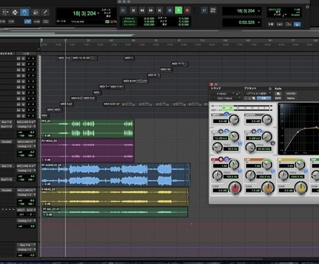Select the Scrubber speaker tool

pos(35,12)
